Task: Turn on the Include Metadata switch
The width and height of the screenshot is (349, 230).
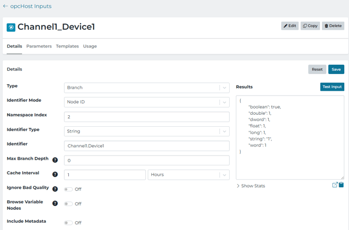Action: coord(68,223)
